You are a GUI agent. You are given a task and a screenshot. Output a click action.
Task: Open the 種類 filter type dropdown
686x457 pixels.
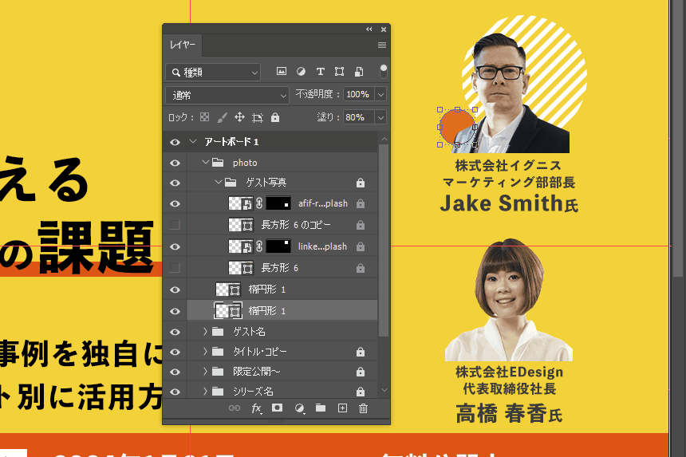coord(213,72)
